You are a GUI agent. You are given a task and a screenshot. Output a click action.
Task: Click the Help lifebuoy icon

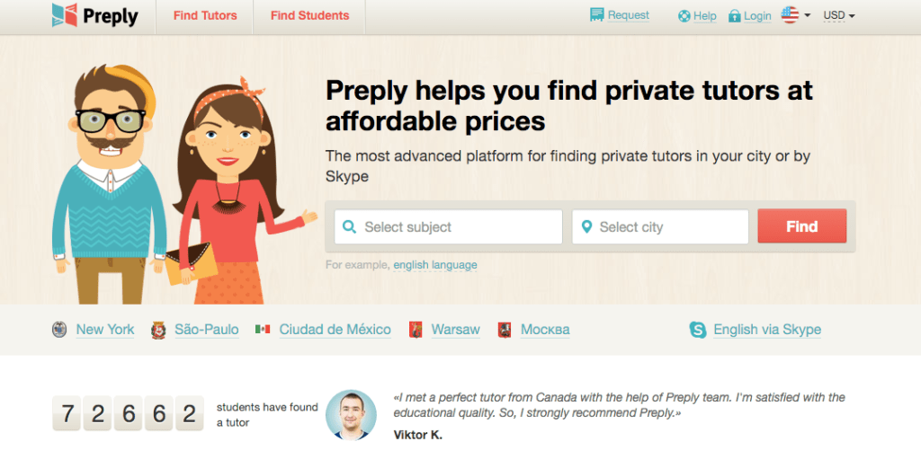[x=684, y=16]
